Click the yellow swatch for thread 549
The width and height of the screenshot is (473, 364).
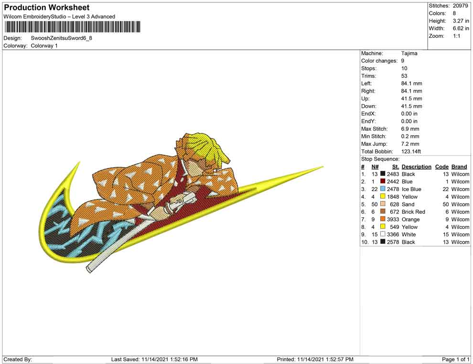[383, 226]
